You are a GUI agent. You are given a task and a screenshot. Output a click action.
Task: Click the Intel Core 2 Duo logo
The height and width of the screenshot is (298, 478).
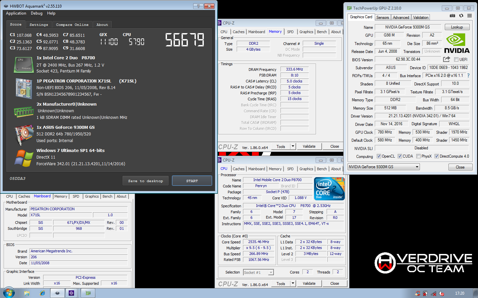tap(329, 189)
